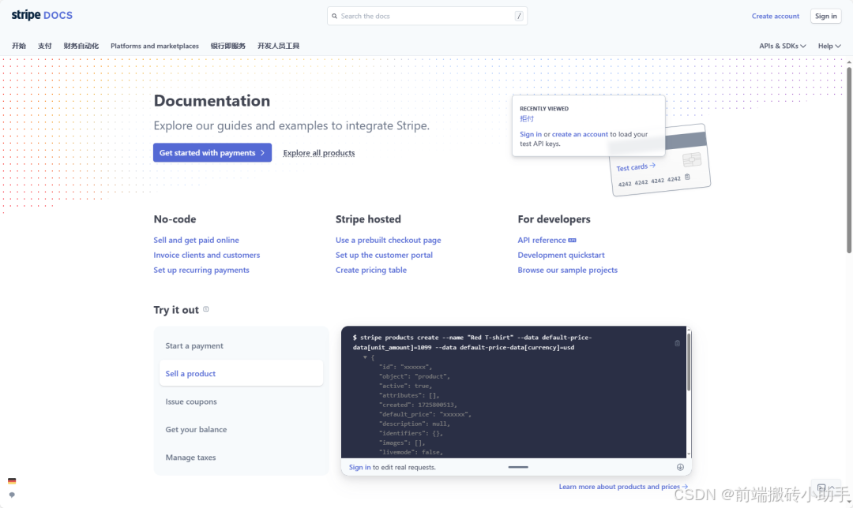
Task: Open the 支付 nav menu
Action: pyautogui.click(x=44, y=47)
